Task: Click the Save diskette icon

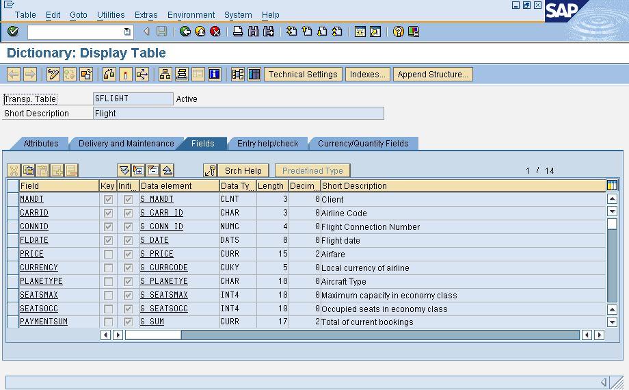Action: click(x=161, y=31)
